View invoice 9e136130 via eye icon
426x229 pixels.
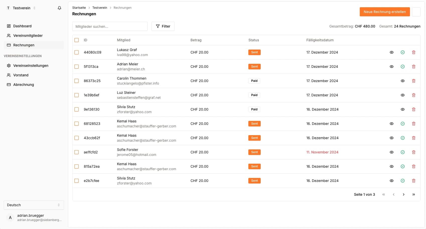(403, 109)
